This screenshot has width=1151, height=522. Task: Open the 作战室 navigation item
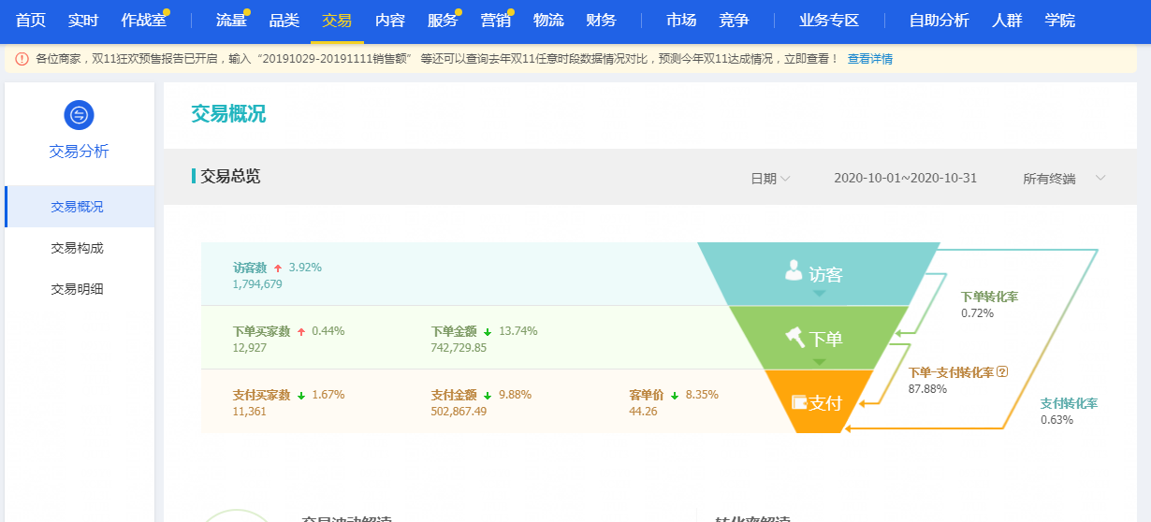pyautogui.click(x=143, y=21)
